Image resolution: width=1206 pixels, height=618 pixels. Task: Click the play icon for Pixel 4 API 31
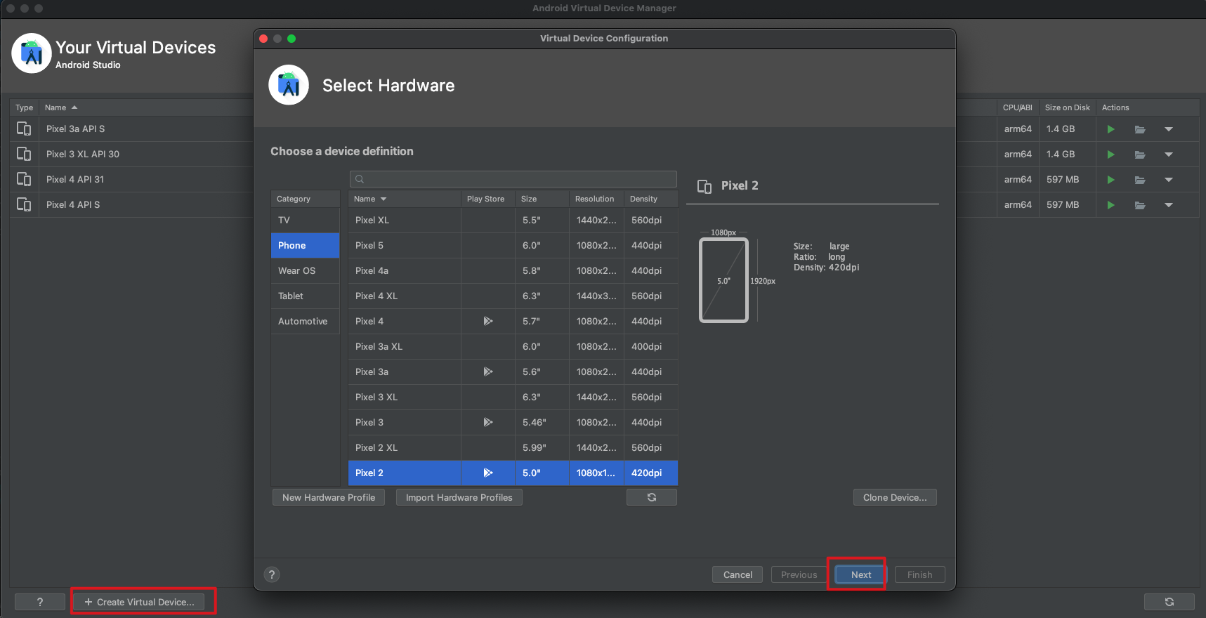1110,180
